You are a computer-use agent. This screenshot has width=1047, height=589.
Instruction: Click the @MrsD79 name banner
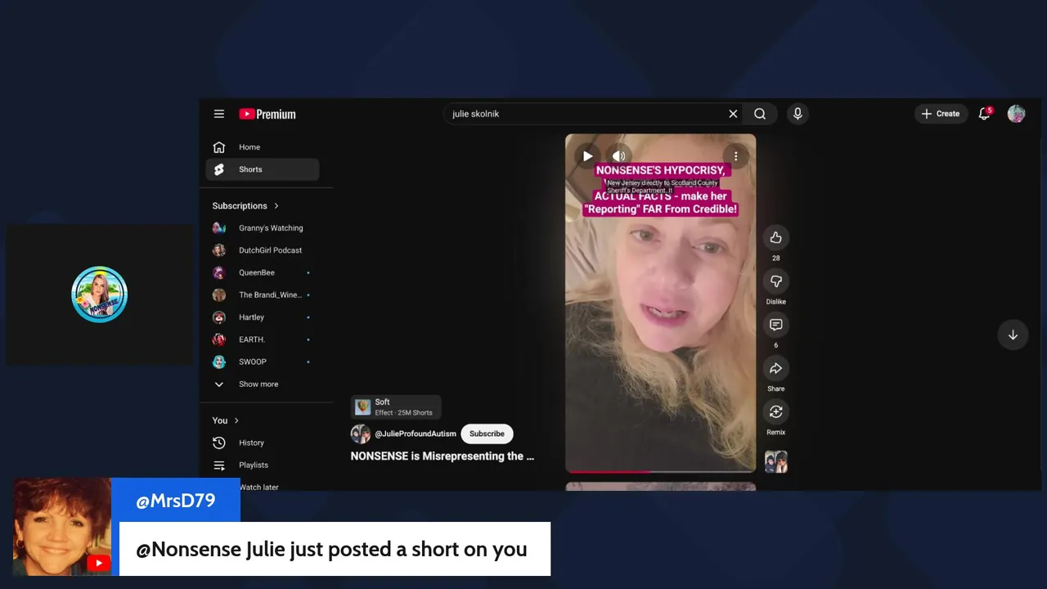(176, 501)
